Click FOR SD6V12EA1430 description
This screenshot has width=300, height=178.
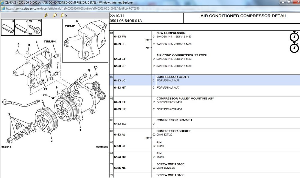tap(169, 109)
